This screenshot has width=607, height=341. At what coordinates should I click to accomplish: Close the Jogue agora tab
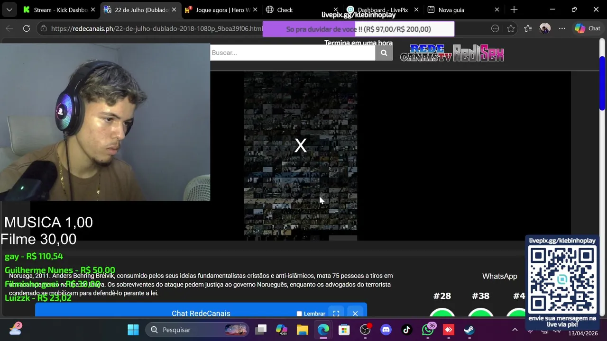[255, 9]
